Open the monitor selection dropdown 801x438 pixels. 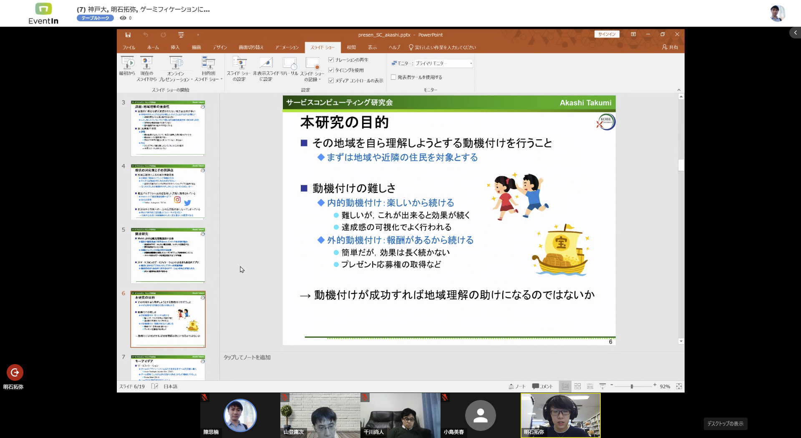(x=471, y=63)
